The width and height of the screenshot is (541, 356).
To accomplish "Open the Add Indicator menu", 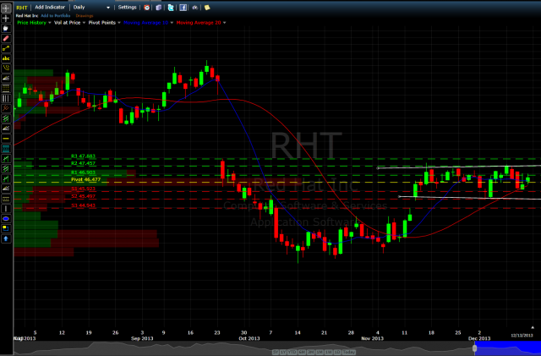I will [50, 8].
